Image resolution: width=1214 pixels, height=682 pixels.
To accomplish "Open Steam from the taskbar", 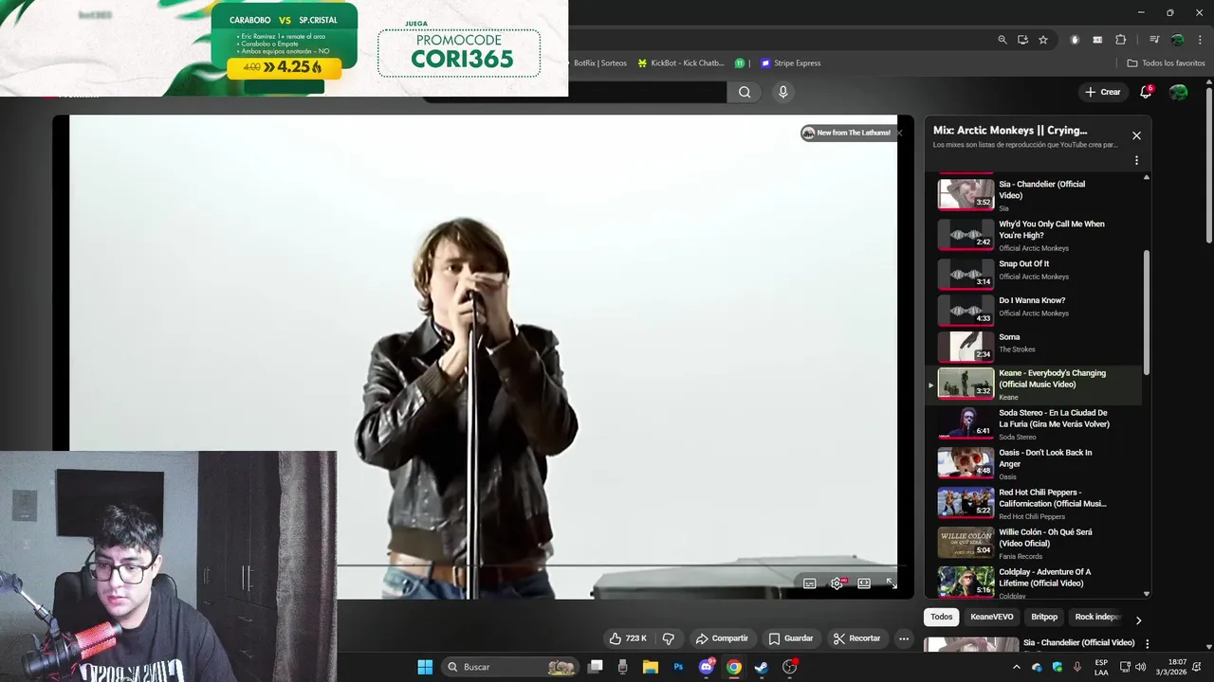I will pos(761,667).
